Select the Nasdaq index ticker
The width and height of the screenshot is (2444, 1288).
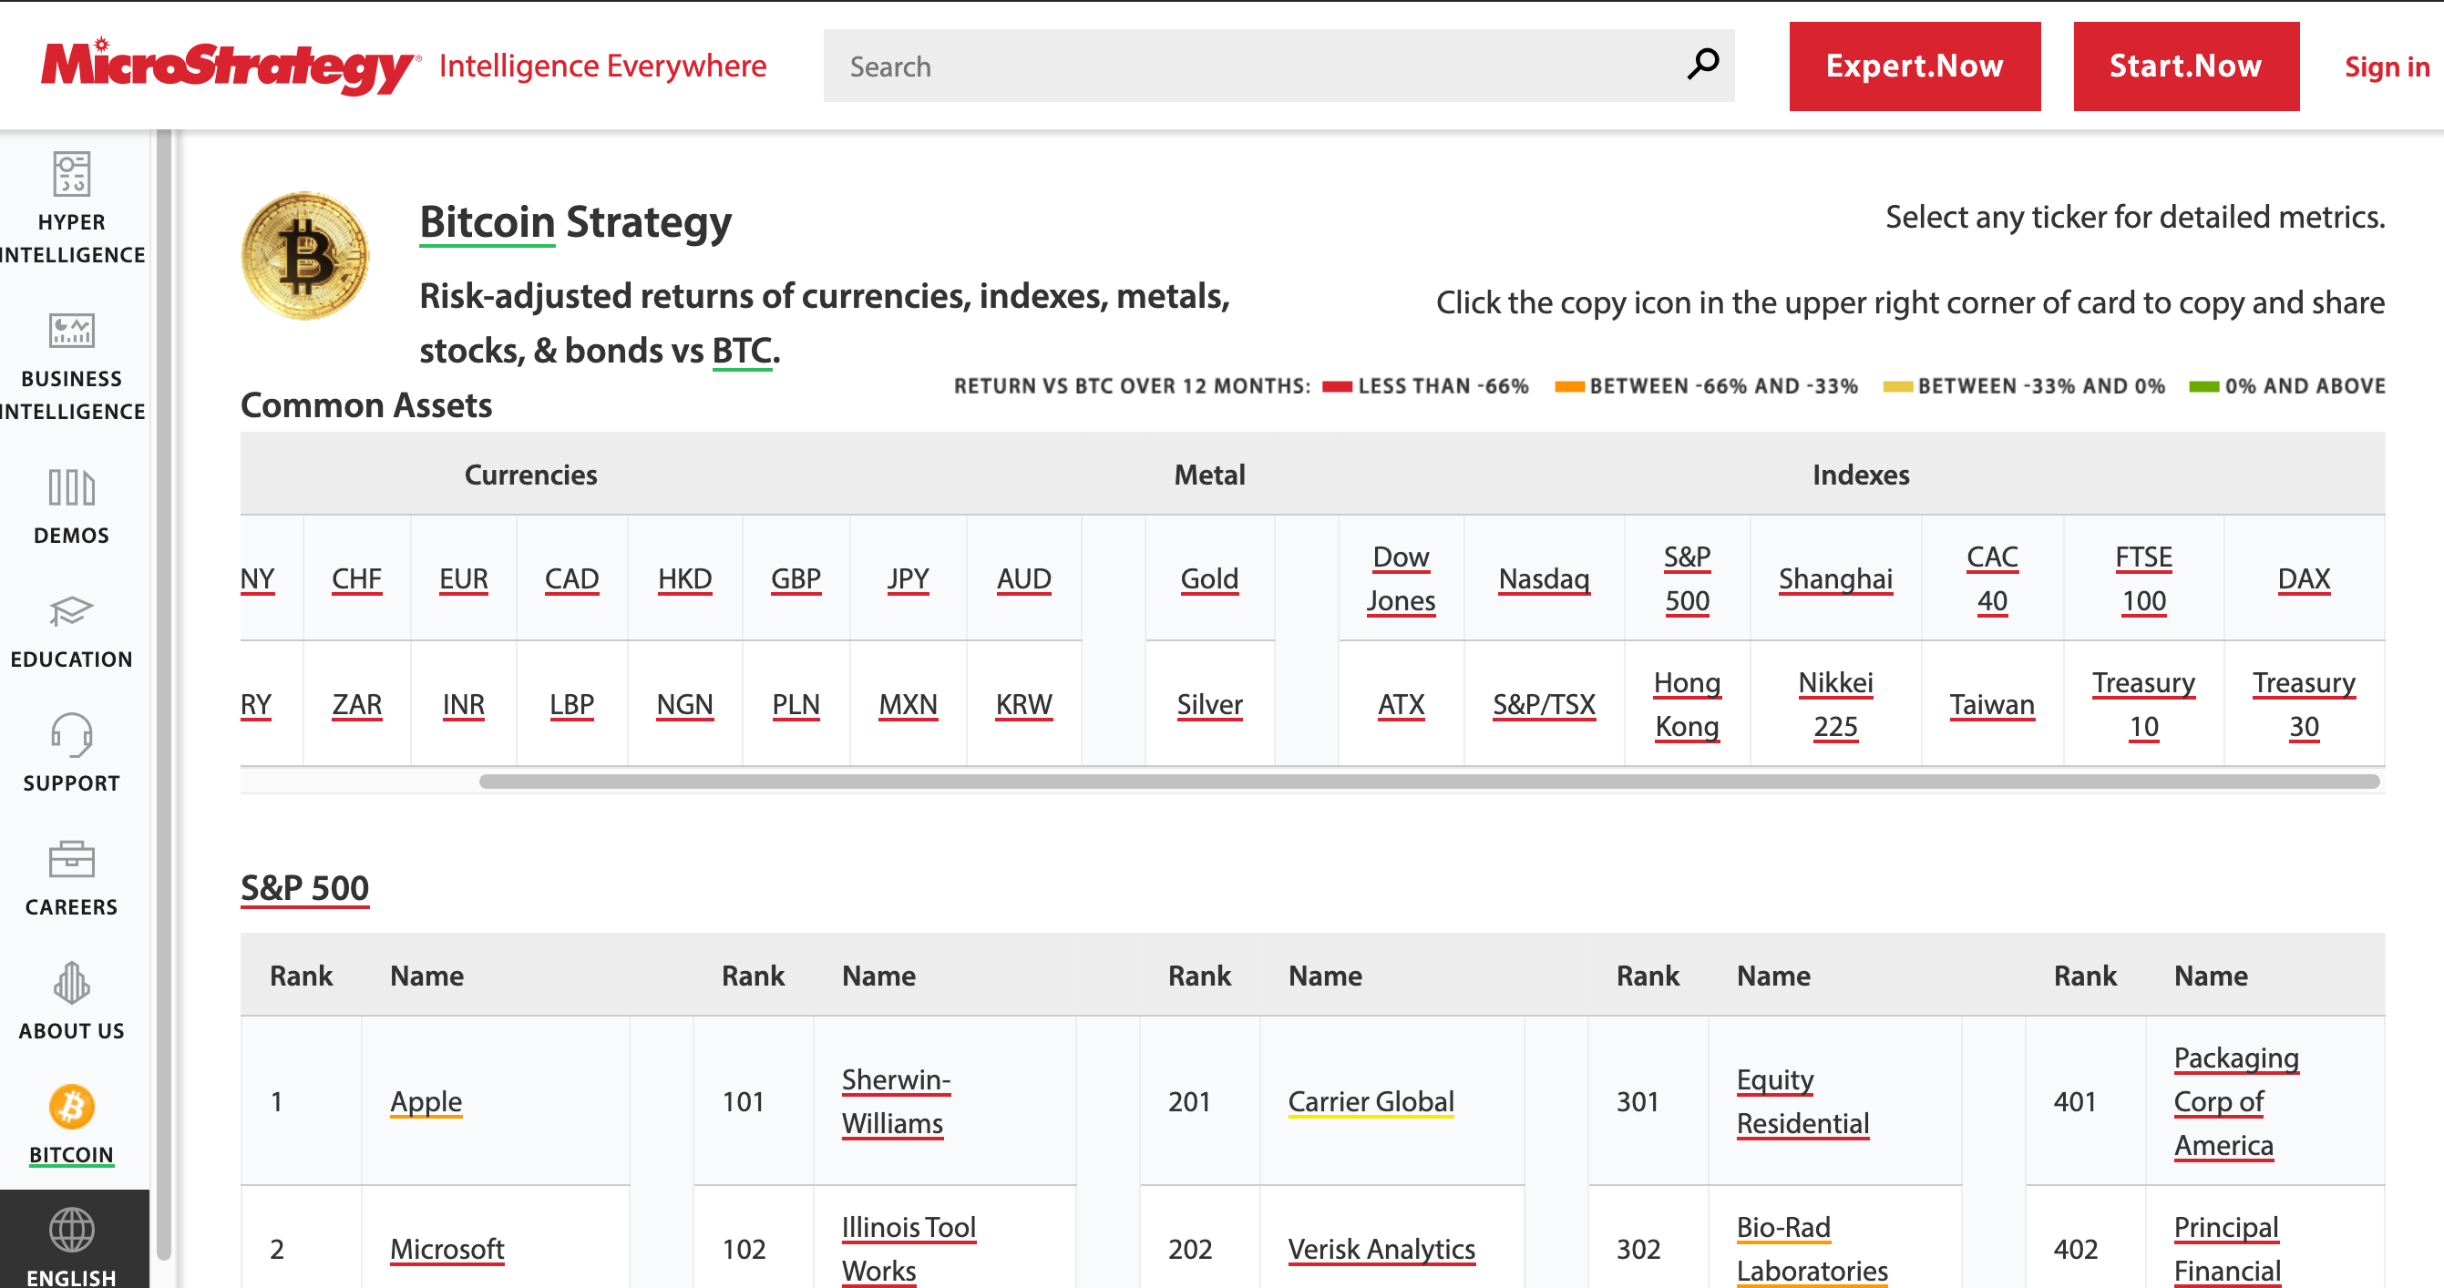pos(1543,578)
